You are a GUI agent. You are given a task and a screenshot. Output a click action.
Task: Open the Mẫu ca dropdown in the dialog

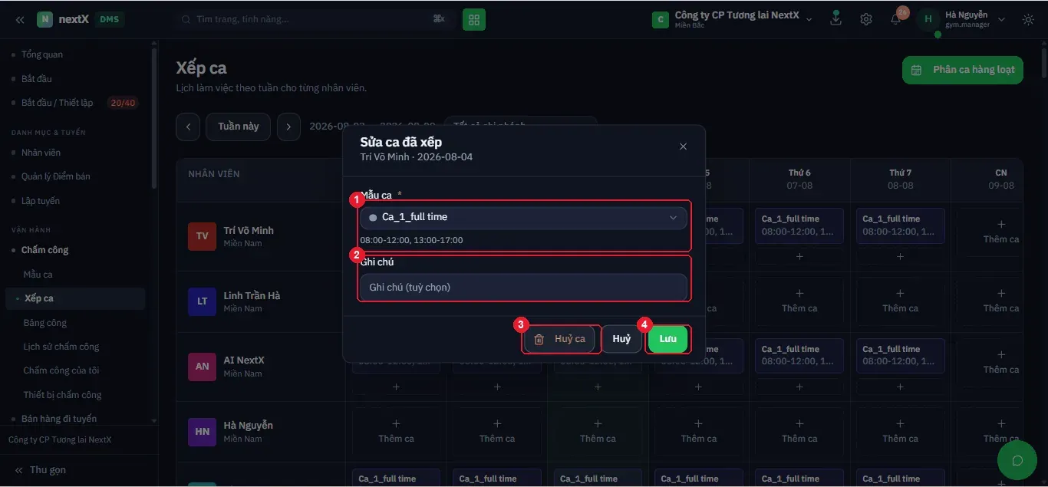click(x=523, y=218)
